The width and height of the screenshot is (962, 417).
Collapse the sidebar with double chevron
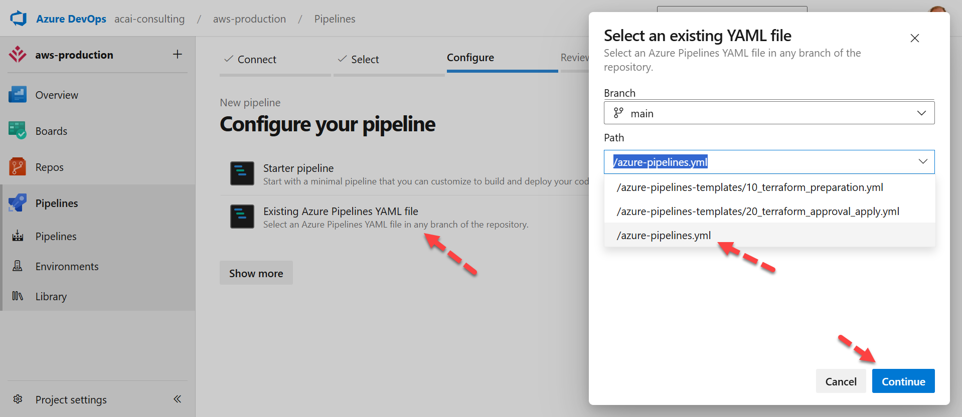click(x=178, y=399)
